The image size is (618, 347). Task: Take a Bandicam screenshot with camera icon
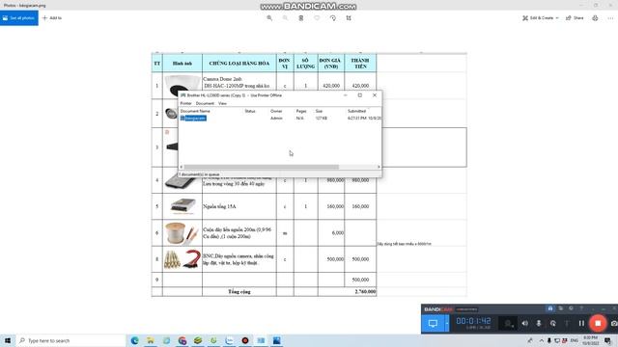tap(614, 324)
